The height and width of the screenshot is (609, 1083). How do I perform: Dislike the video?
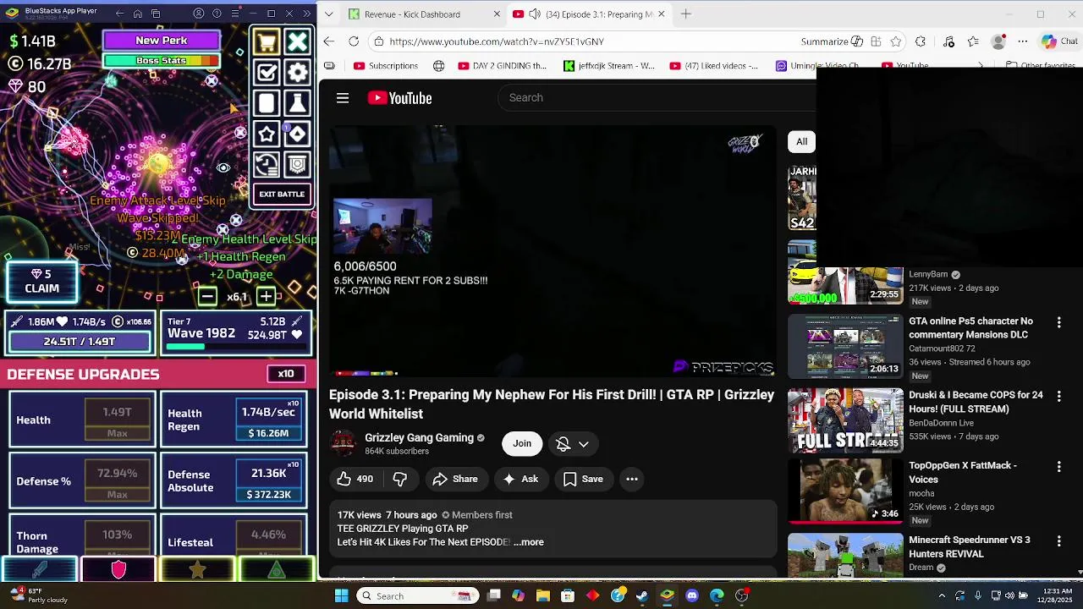click(400, 479)
